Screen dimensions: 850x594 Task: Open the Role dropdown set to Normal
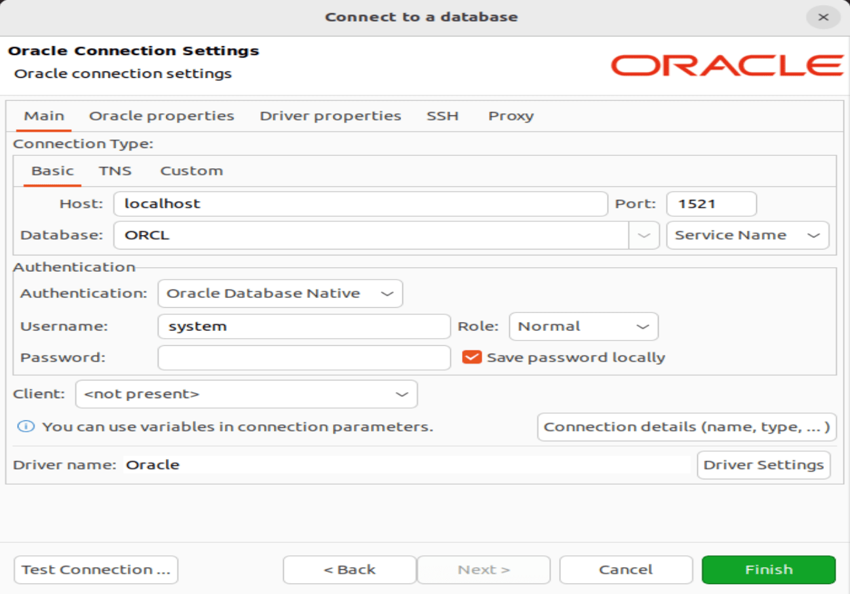tap(583, 326)
